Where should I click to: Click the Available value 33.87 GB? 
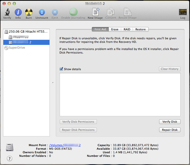(136, 149)
